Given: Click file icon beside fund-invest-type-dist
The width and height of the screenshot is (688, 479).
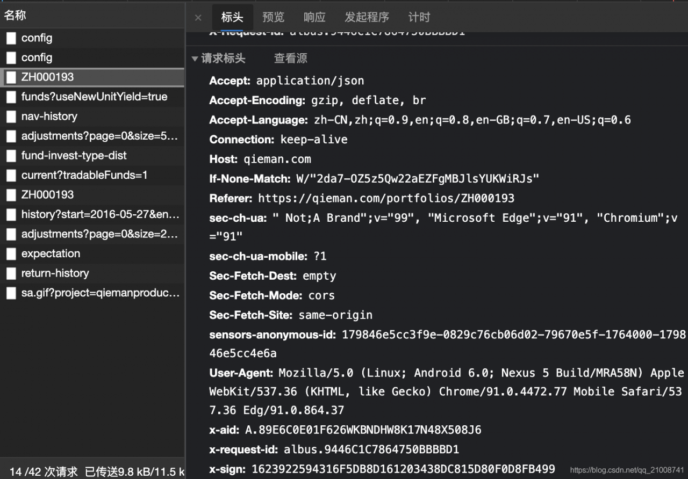Looking at the screenshot, I should 11,156.
